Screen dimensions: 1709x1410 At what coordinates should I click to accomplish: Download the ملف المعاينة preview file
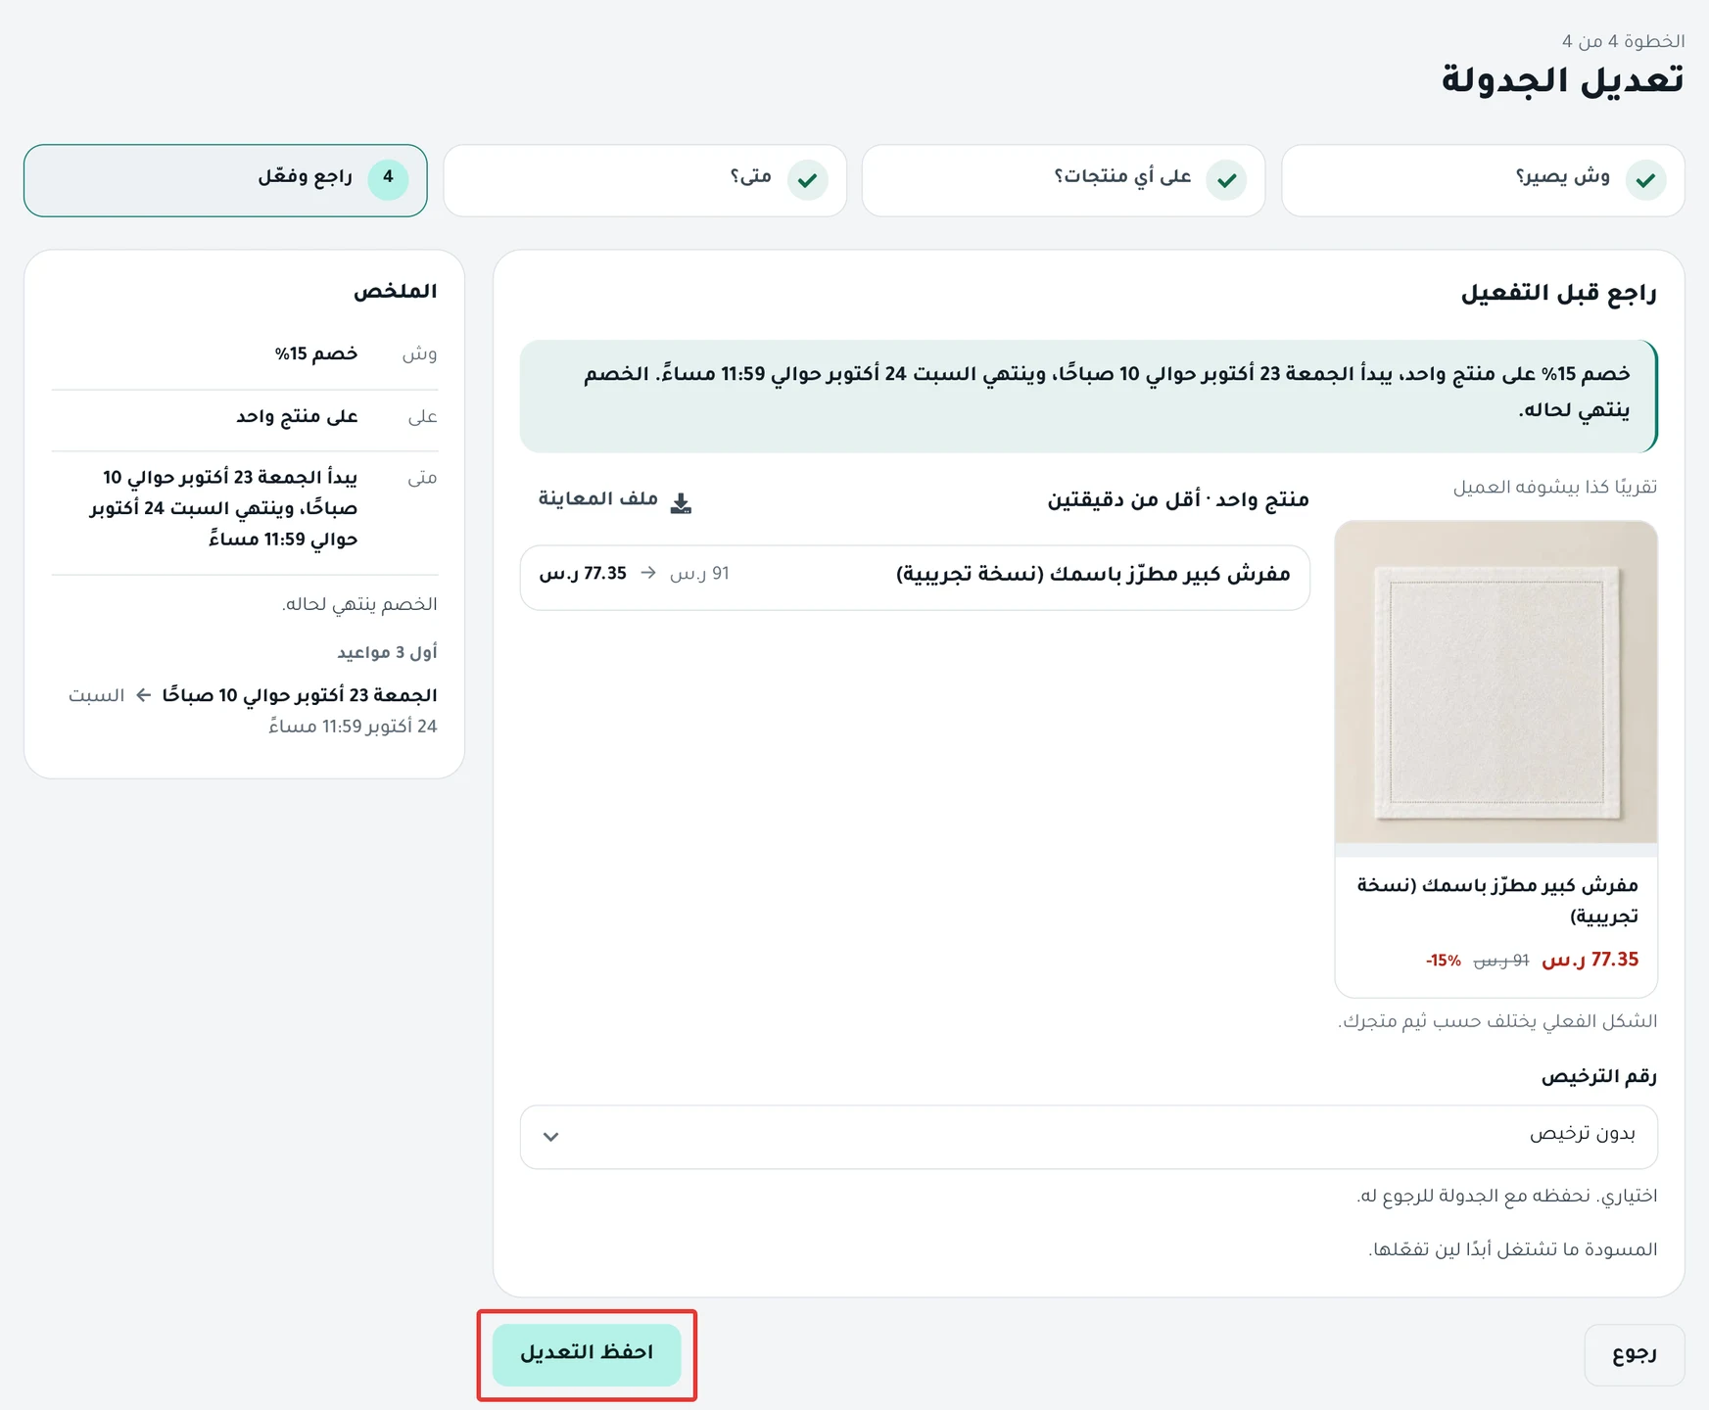[615, 500]
